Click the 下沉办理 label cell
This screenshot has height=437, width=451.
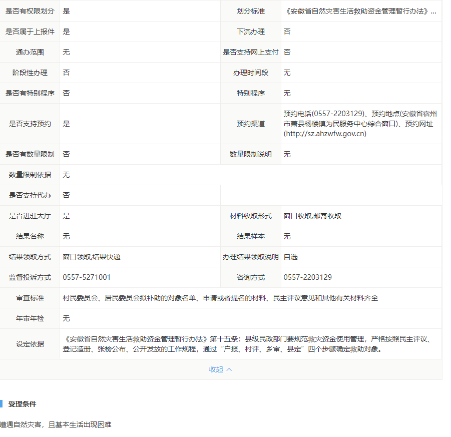point(250,32)
